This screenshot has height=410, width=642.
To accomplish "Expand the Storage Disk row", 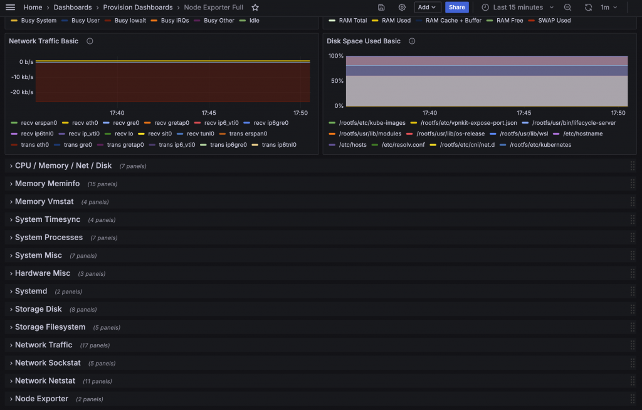I will pyautogui.click(x=38, y=309).
